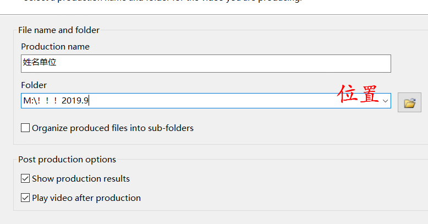
Task: Click the Show production results label text
Action: tap(81, 179)
